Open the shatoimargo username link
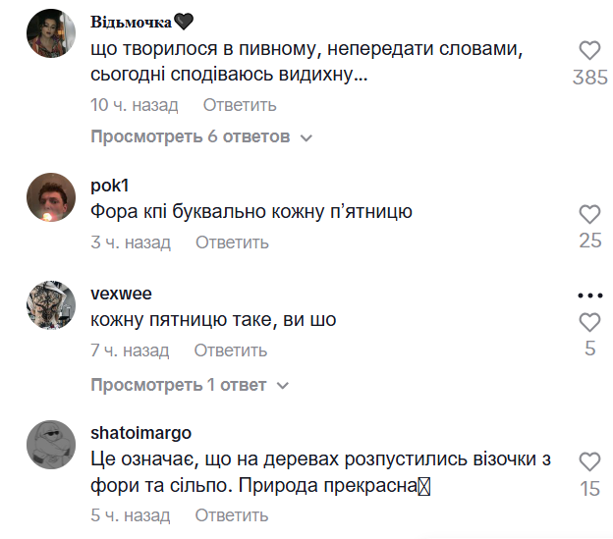Image resolution: width=613 pixels, height=539 pixels. (140, 433)
